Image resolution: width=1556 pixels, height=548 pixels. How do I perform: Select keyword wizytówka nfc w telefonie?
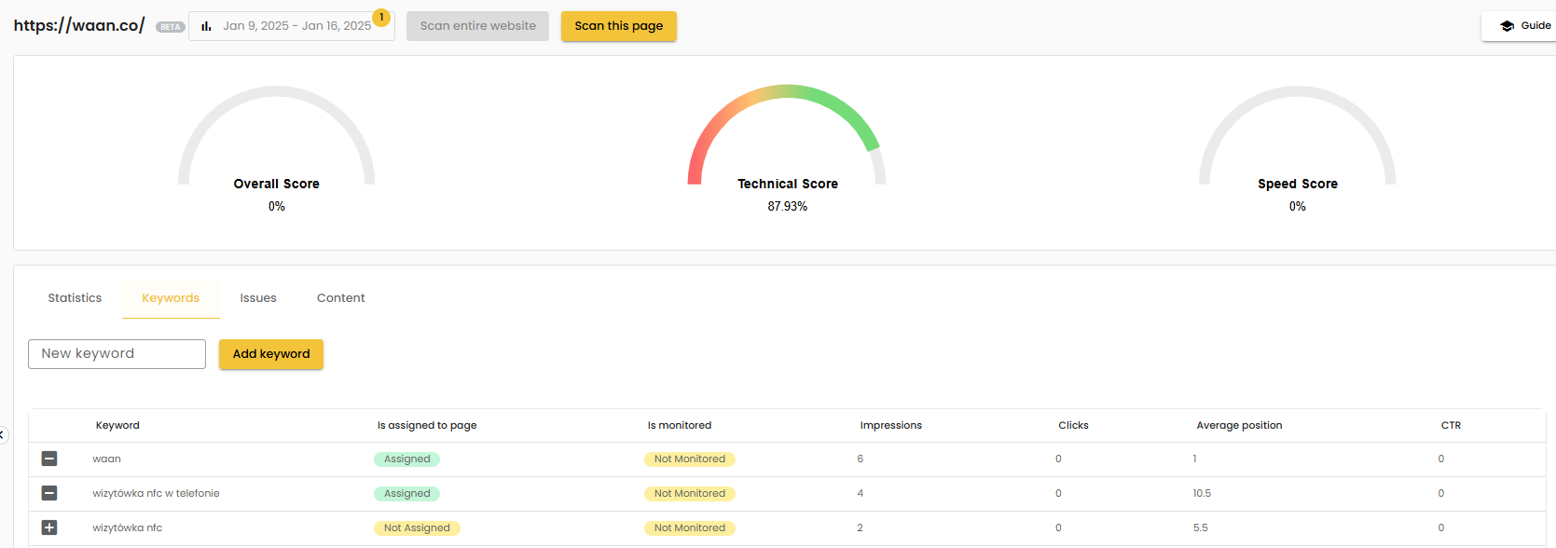pyautogui.click(x=156, y=493)
